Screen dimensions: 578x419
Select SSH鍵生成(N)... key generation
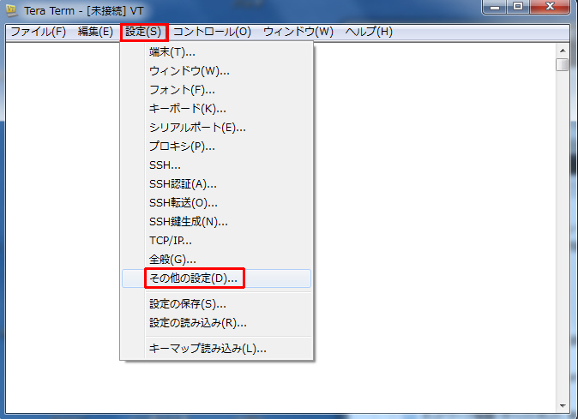189,221
